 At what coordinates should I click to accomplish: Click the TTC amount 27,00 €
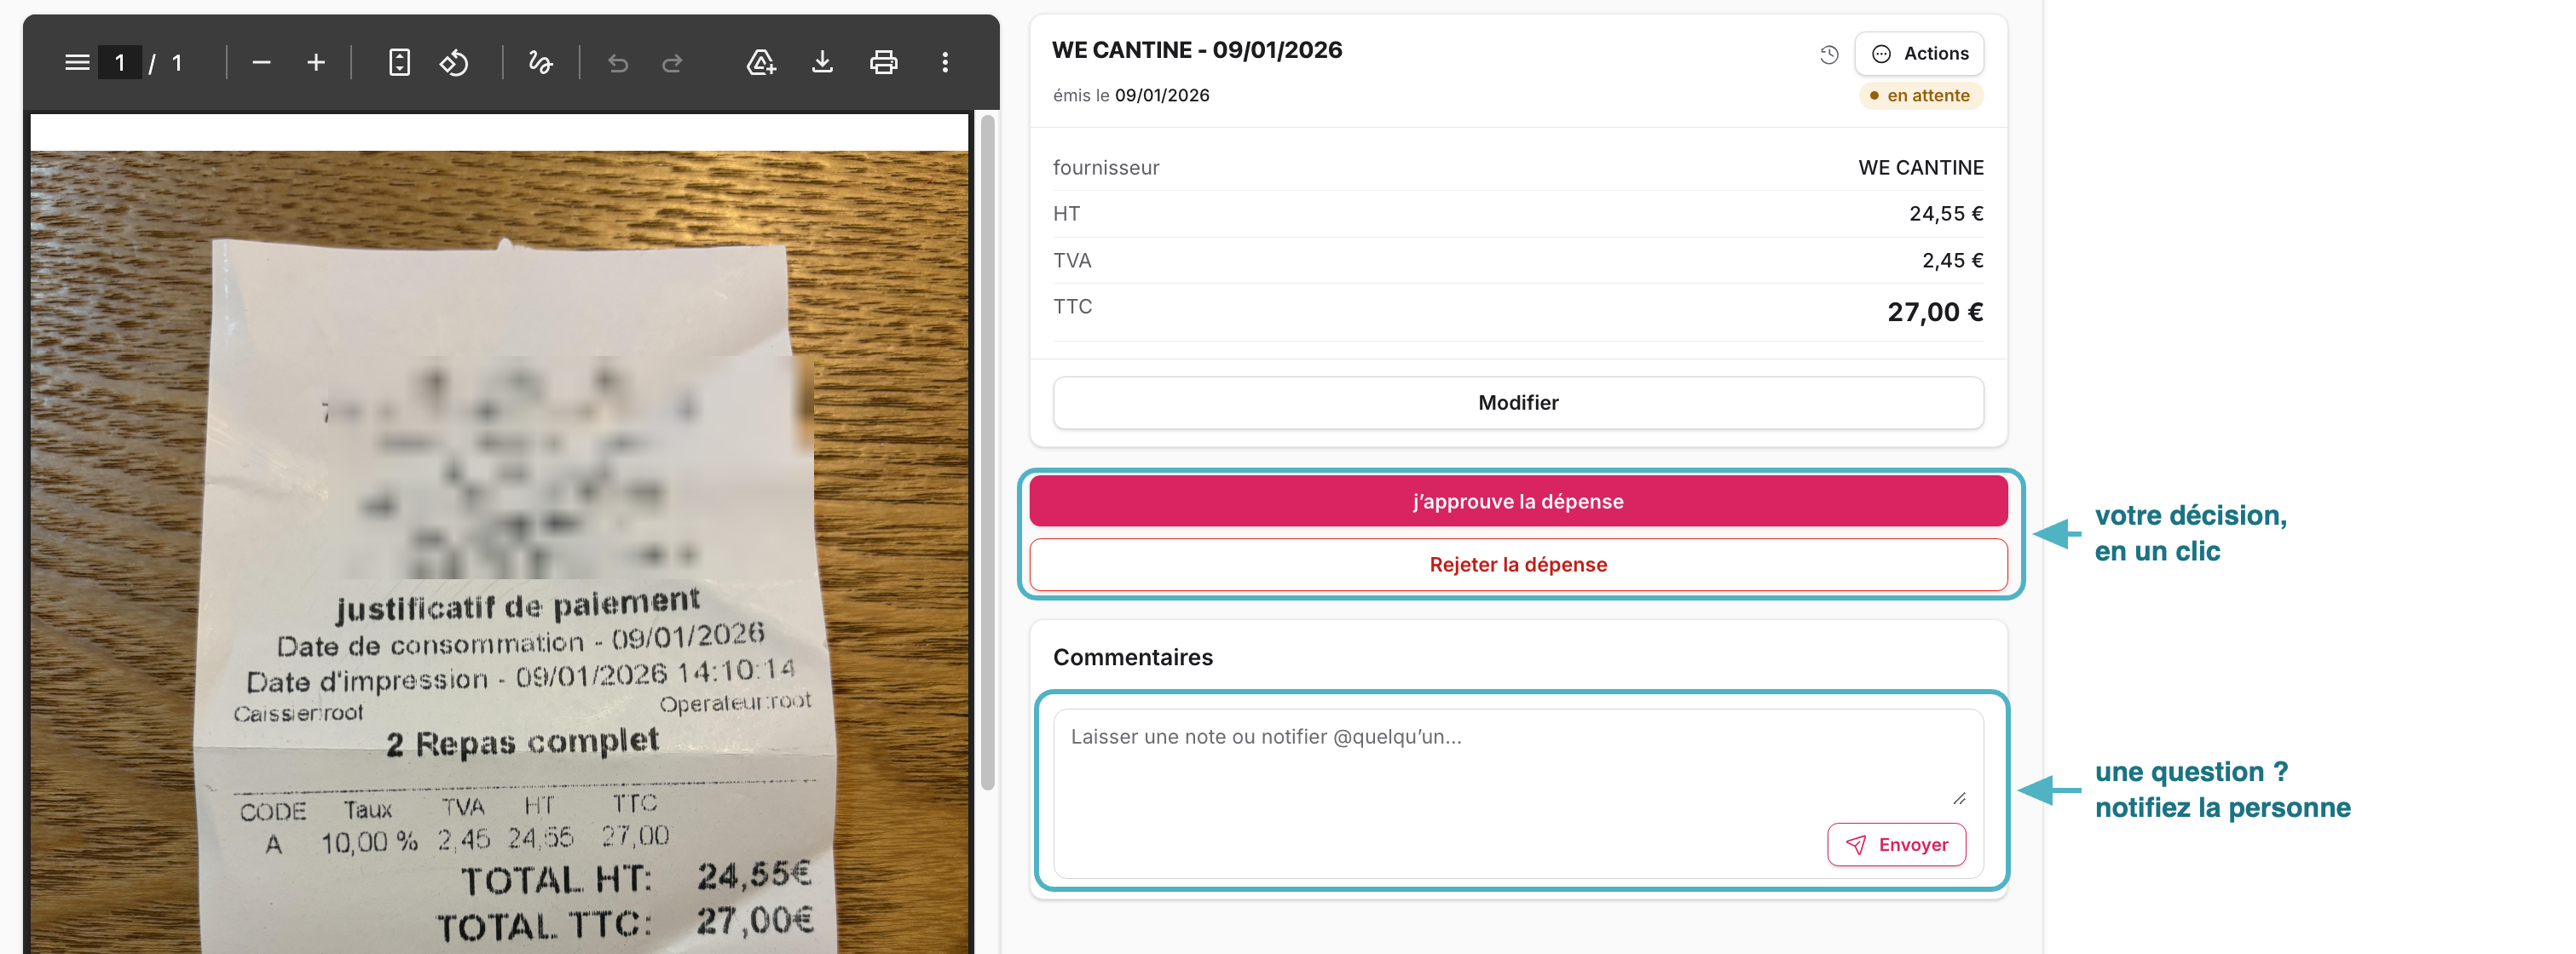tap(1935, 313)
